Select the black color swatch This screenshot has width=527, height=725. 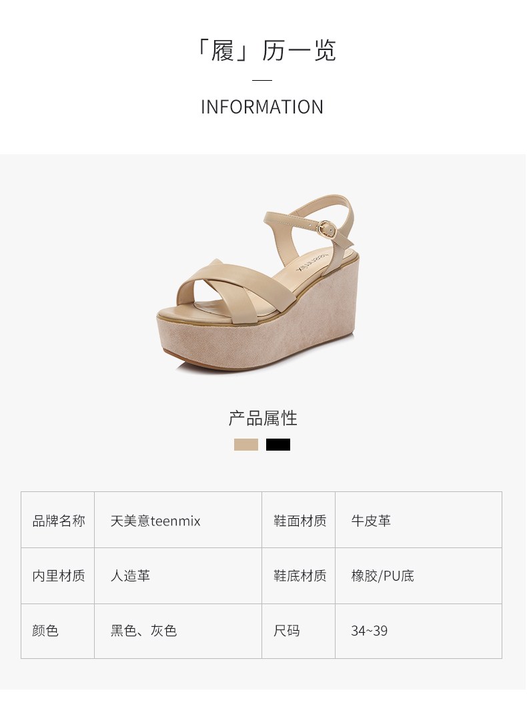tap(278, 445)
